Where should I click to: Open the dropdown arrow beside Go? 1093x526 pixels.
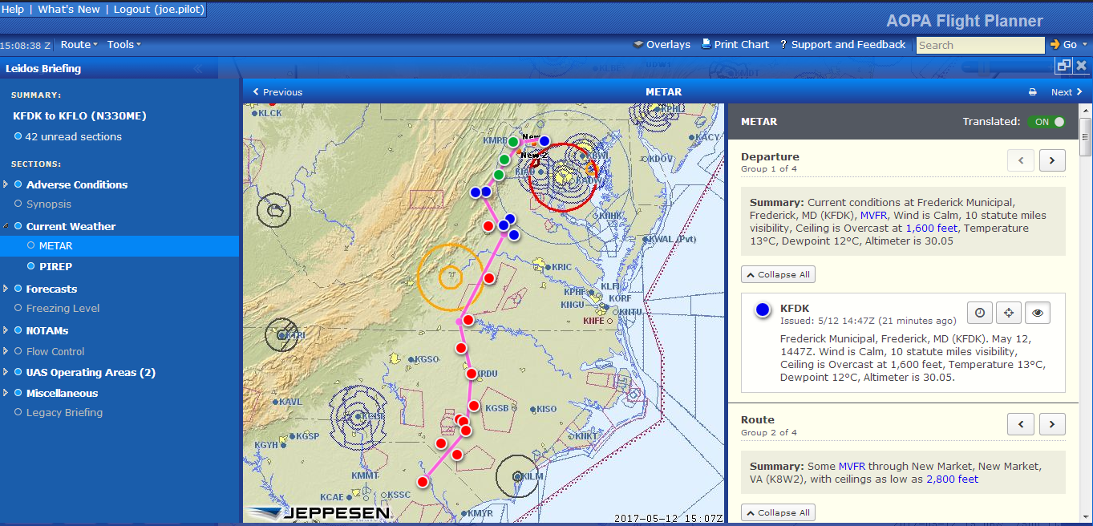pyautogui.click(x=1086, y=45)
